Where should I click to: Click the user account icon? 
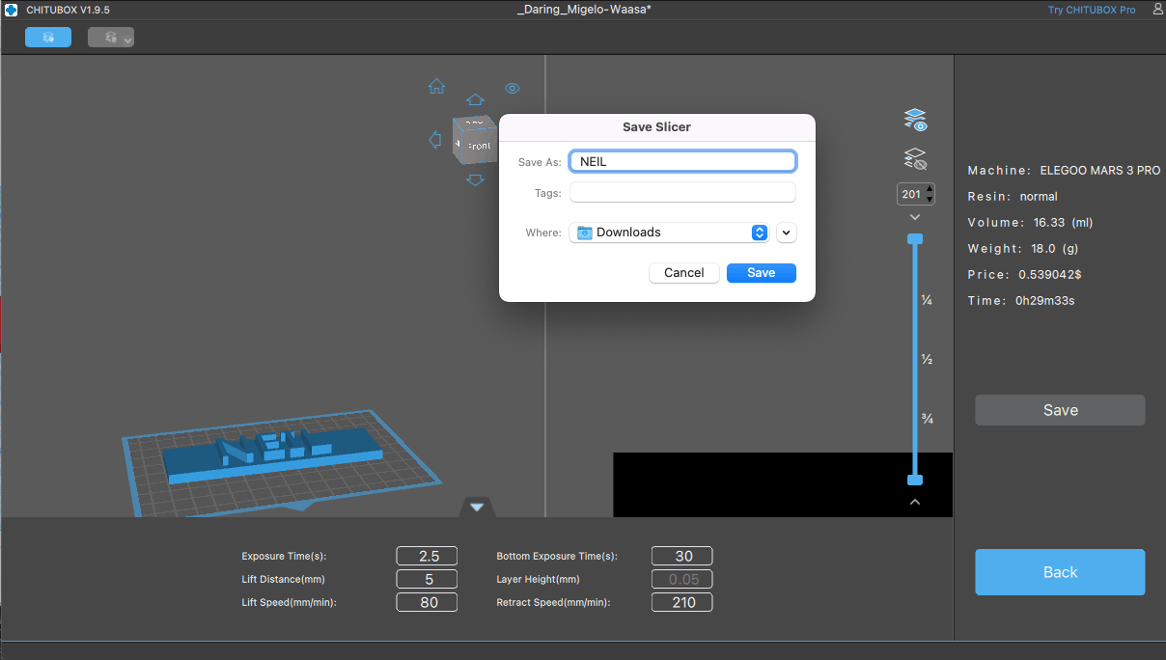coord(1157,10)
